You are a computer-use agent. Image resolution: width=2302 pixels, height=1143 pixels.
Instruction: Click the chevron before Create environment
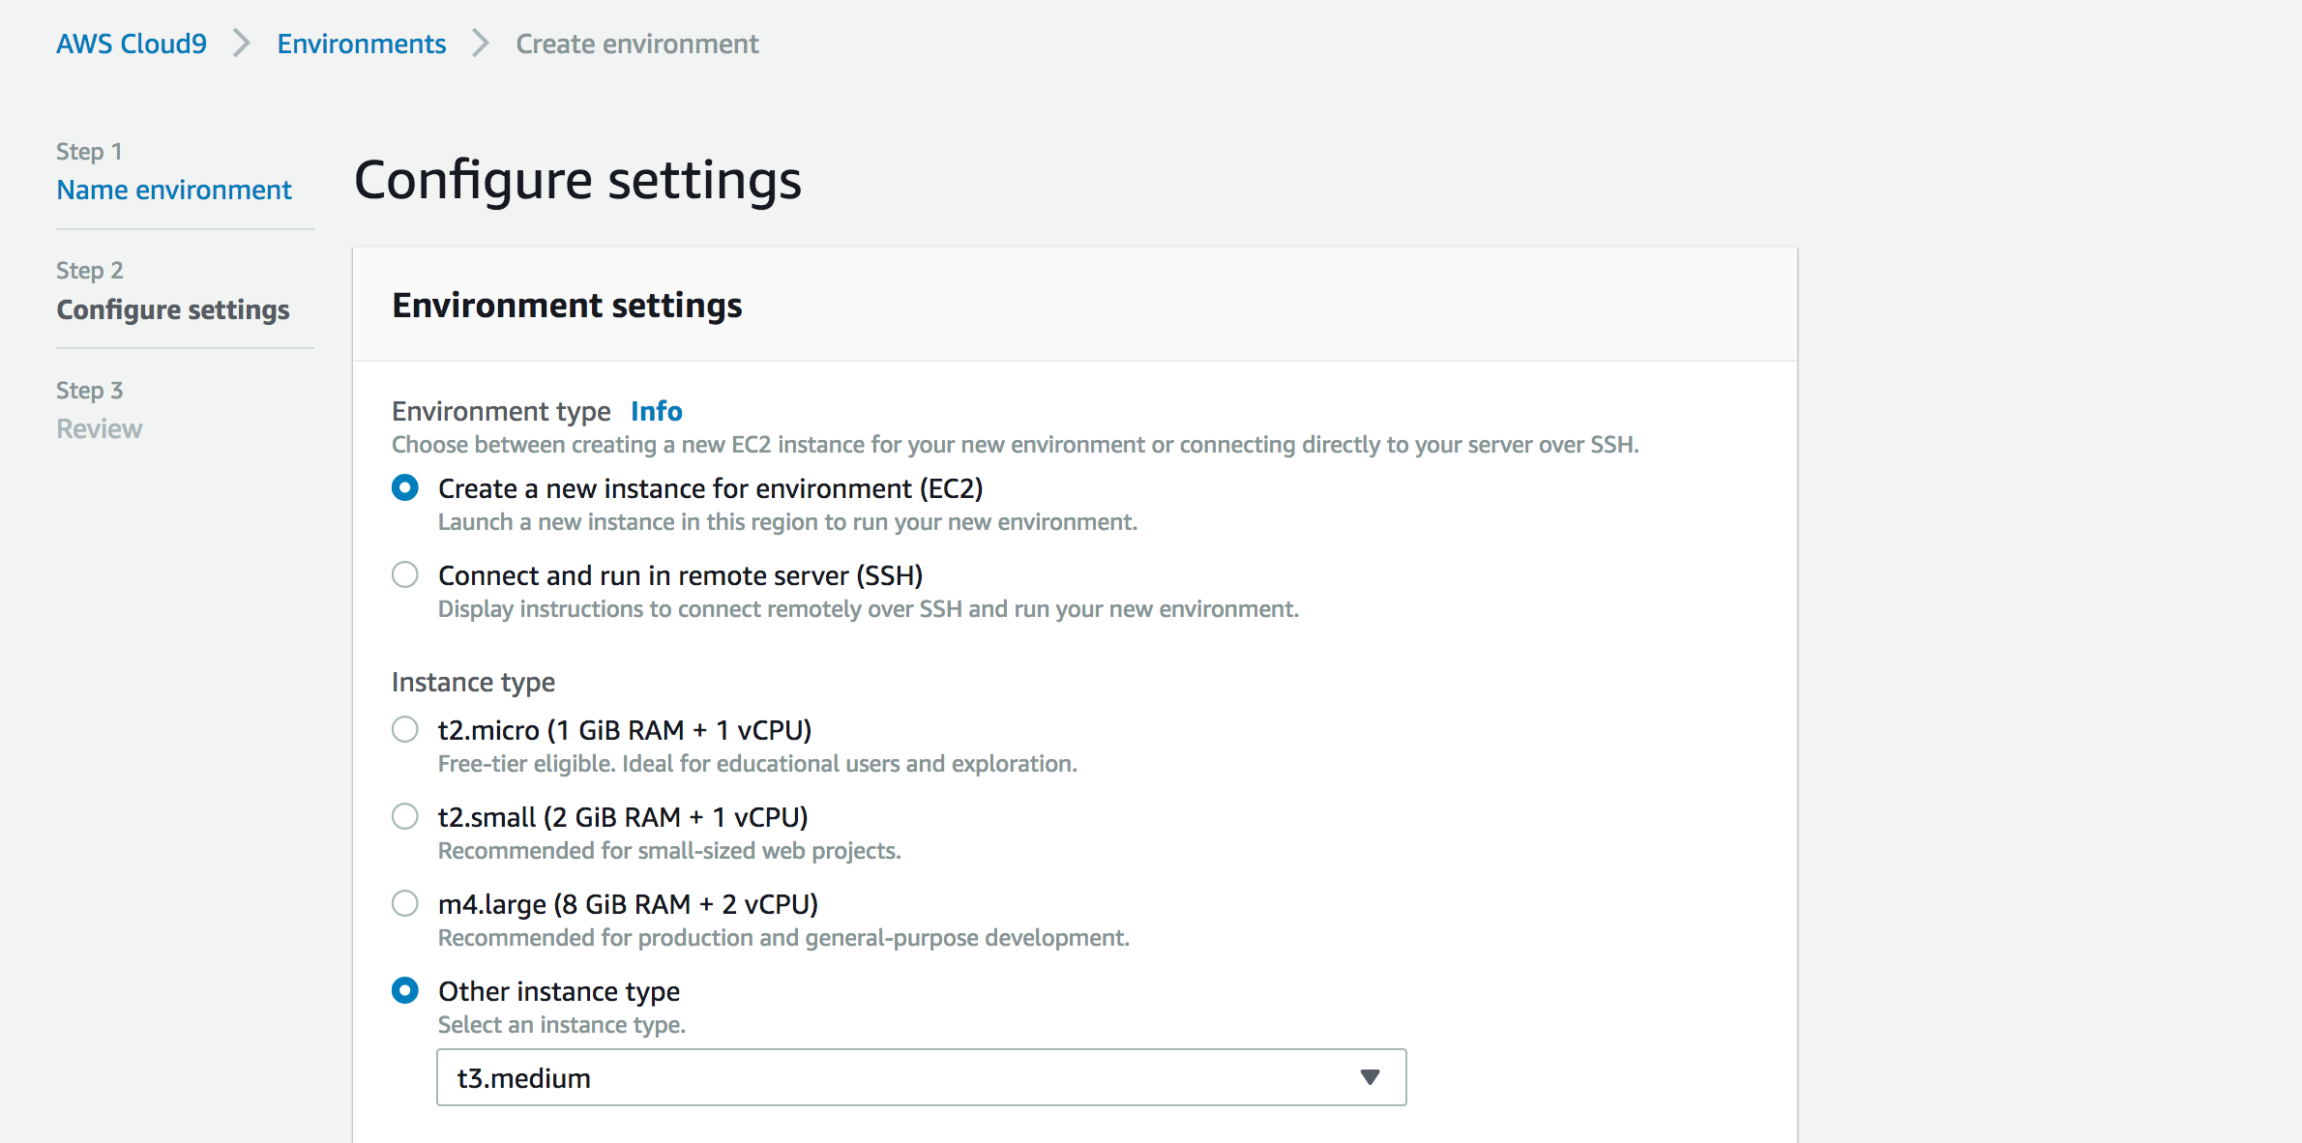pos(481,44)
